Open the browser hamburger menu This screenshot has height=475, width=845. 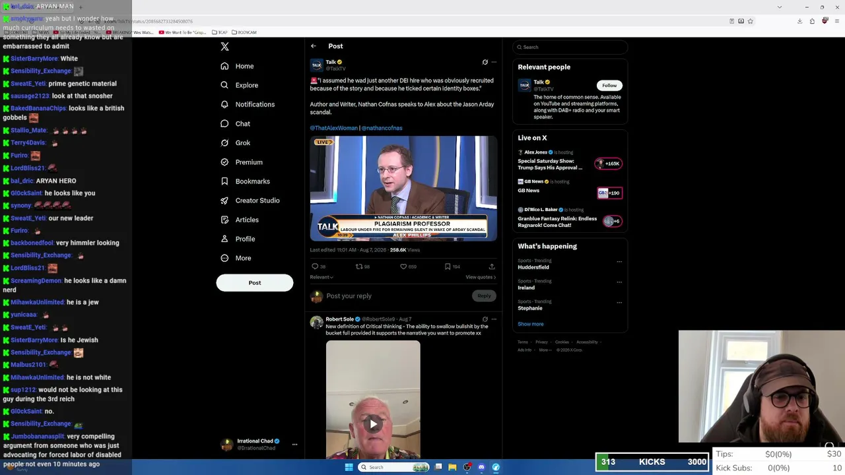pos(836,21)
